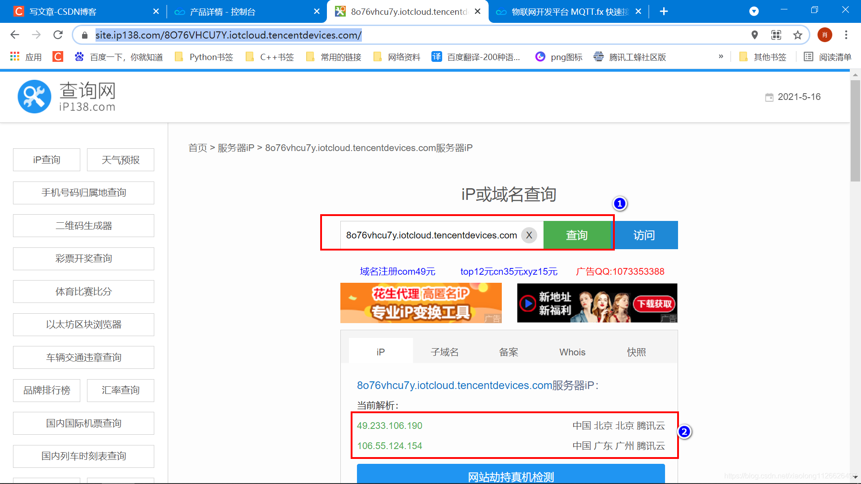Click the green 查询 button
Viewport: 861px width, 484px height.
[577, 235]
